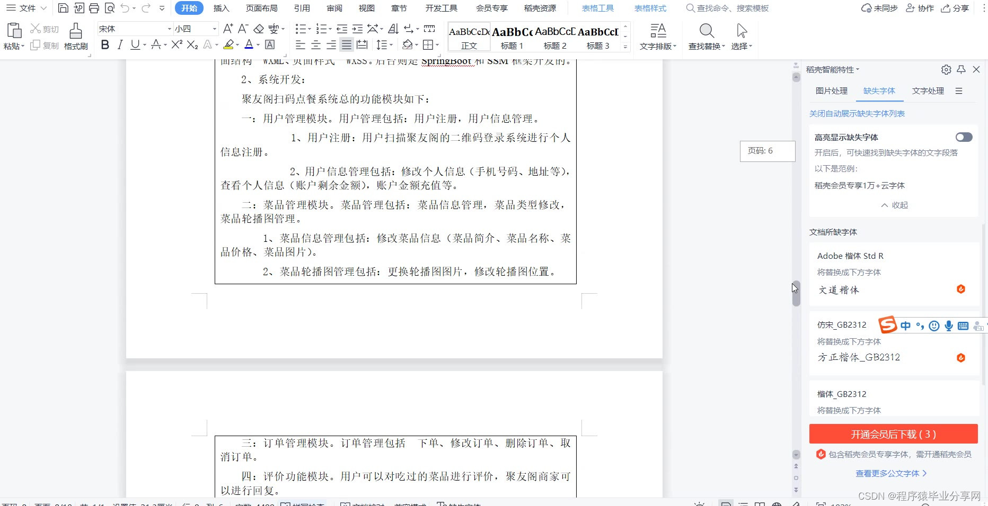Increase font size with A+ icon
The height and width of the screenshot is (506, 988).
pyautogui.click(x=228, y=29)
